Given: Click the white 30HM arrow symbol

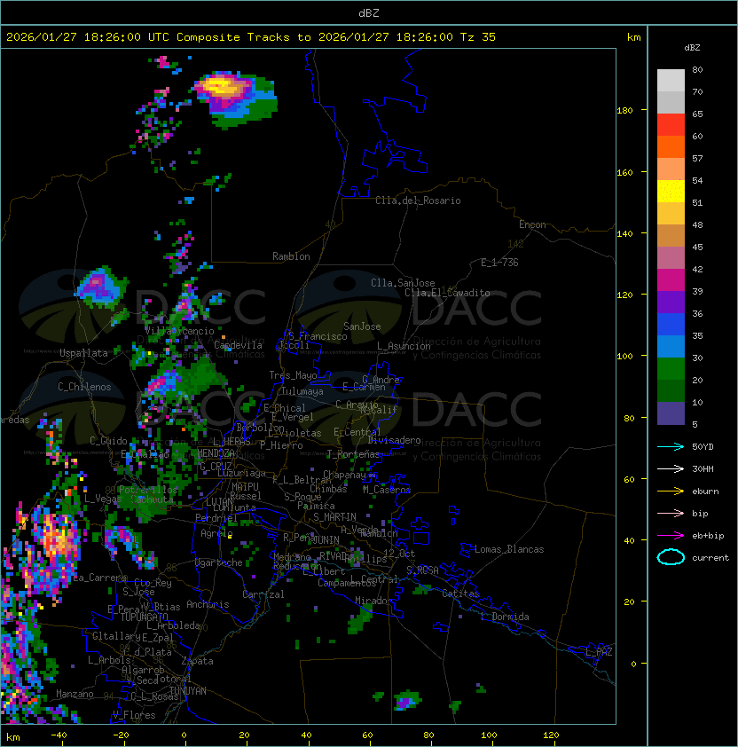Looking at the screenshot, I should (671, 468).
